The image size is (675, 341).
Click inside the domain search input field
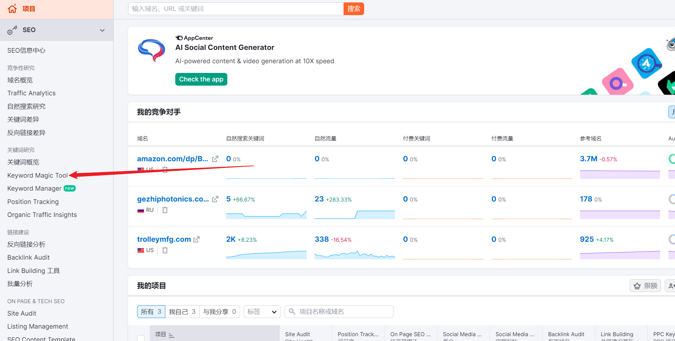[x=236, y=8]
